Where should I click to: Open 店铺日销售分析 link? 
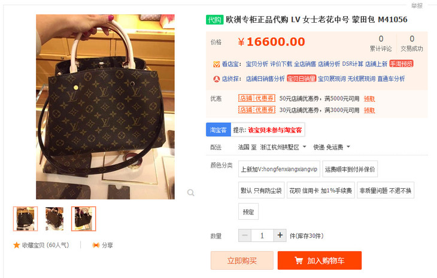265,79
